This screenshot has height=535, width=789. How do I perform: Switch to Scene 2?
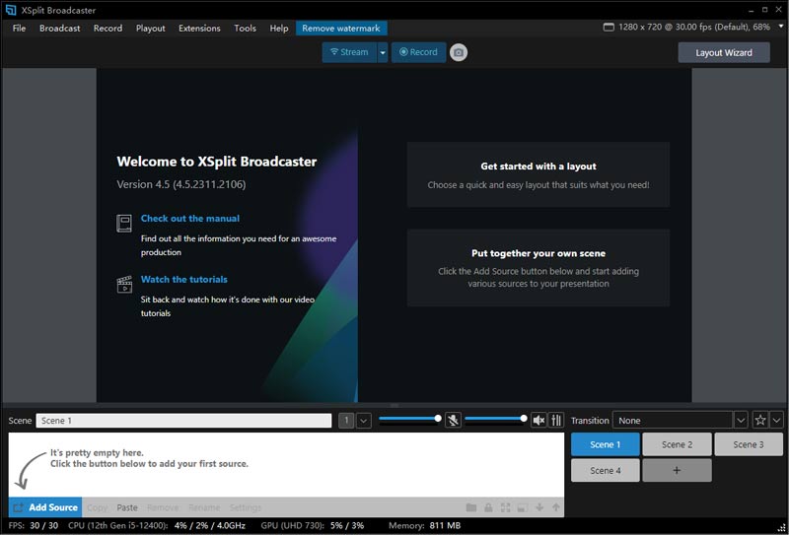(x=677, y=444)
